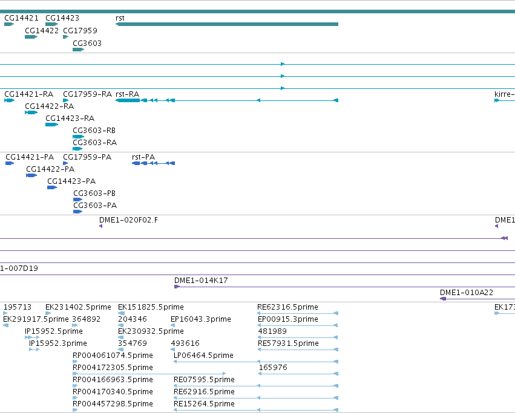Click the DME1-010A22 label text

click(x=467, y=293)
